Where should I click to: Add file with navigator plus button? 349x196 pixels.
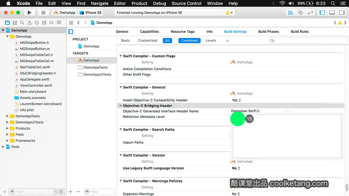point(4,192)
